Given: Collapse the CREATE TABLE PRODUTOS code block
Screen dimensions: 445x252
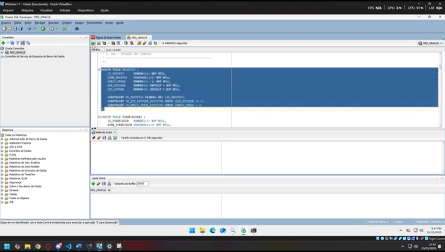Looking at the screenshot, I should [x=99, y=69].
